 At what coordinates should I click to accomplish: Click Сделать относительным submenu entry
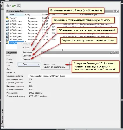(x=54, y=67)
